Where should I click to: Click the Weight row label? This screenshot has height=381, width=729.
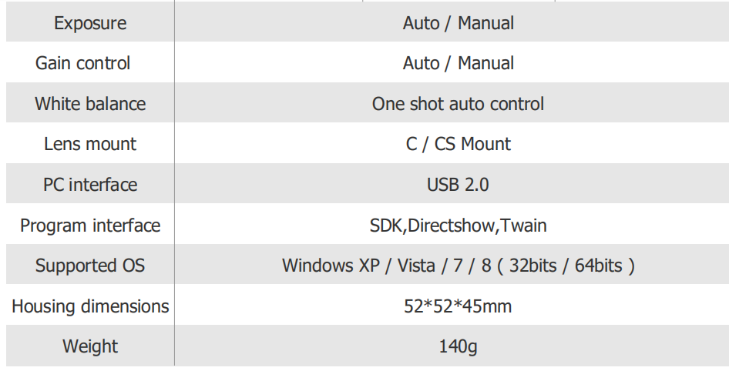pyautogui.click(x=89, y=346)
